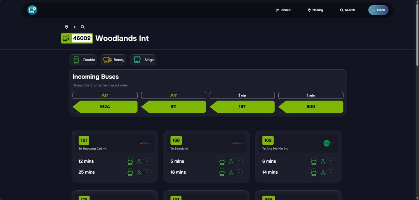Viewport: 419px width, 200px height.
Task: Open the Search page
Action: (347, 10)
